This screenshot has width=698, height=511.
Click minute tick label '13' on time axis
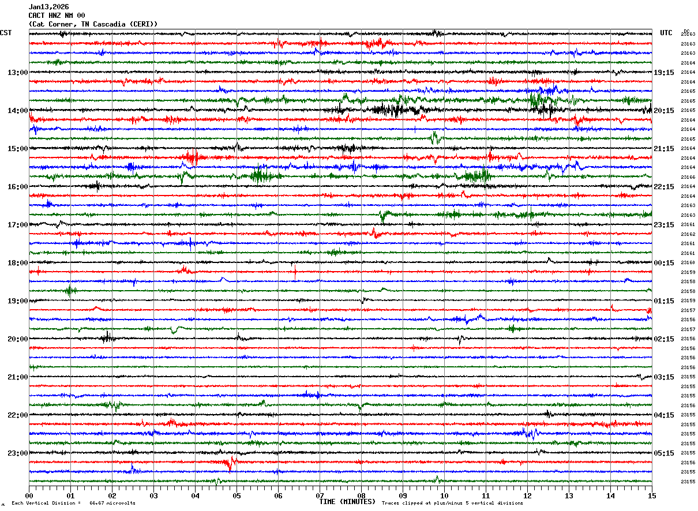(569, 495)
